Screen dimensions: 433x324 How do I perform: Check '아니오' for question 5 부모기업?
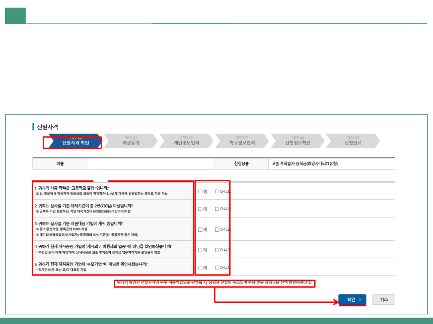(x=217, y=268)
